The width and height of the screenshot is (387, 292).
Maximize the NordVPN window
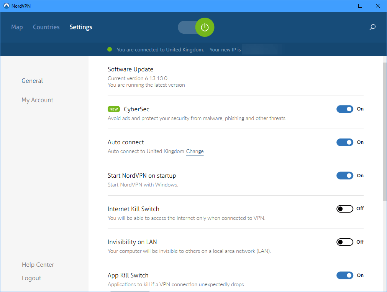point(360,6)
